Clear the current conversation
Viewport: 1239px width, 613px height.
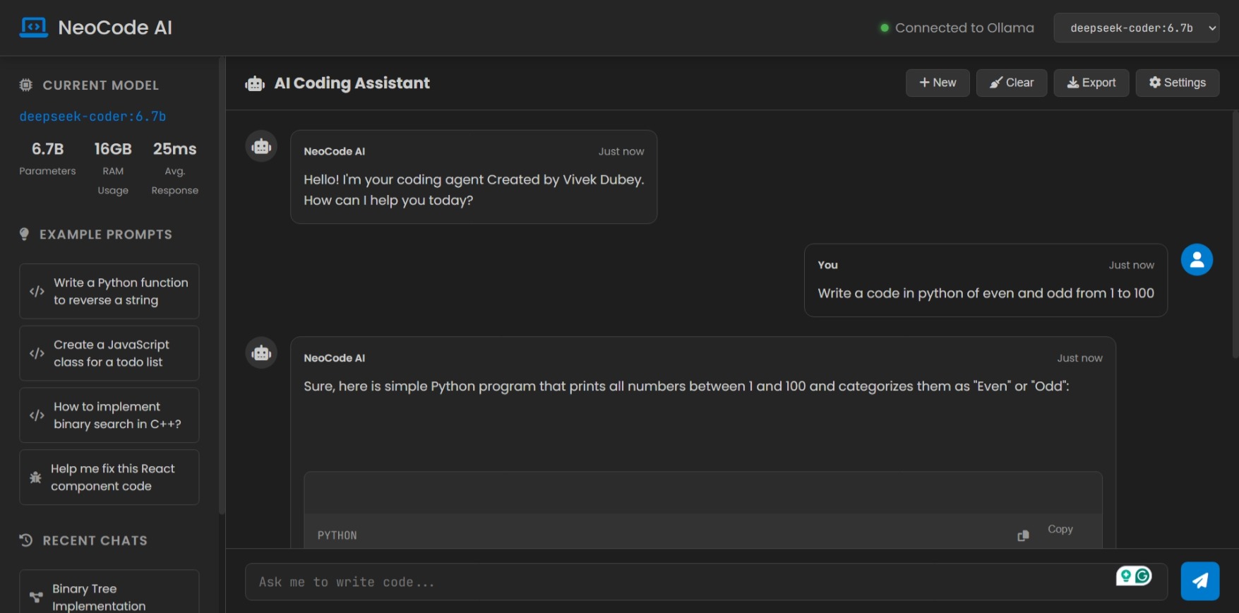[1011, 83]
